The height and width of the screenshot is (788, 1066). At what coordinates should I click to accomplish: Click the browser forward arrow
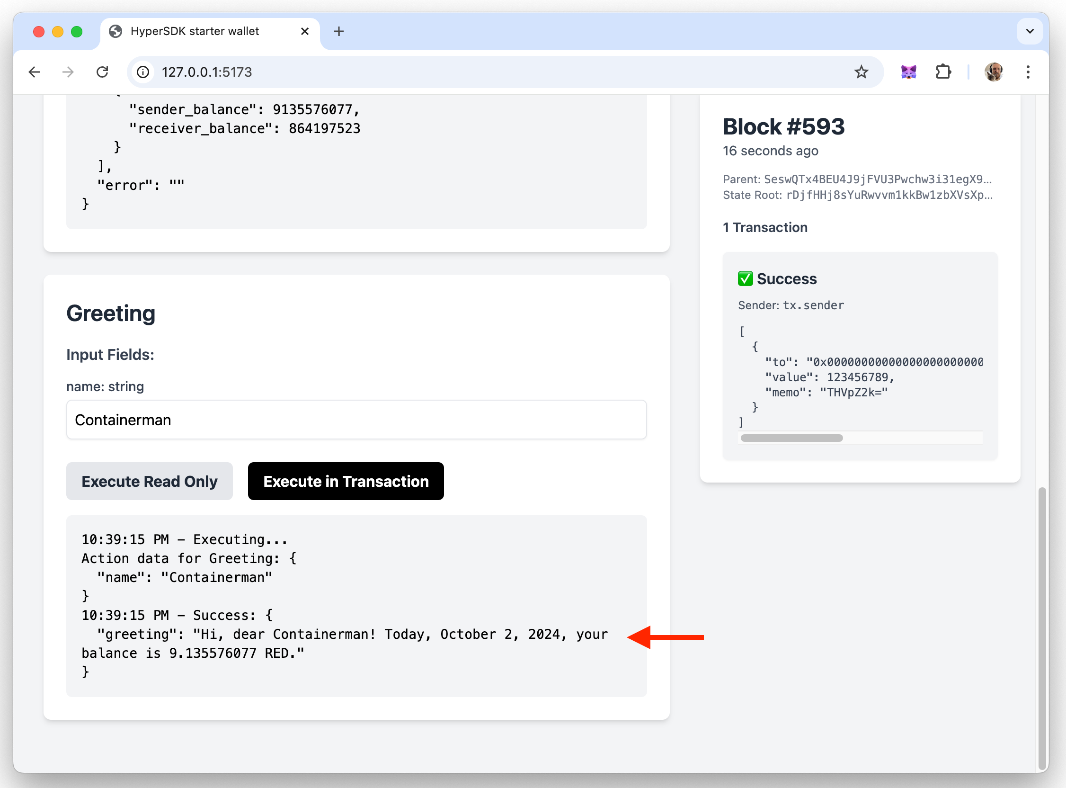[x=68, y=72]
